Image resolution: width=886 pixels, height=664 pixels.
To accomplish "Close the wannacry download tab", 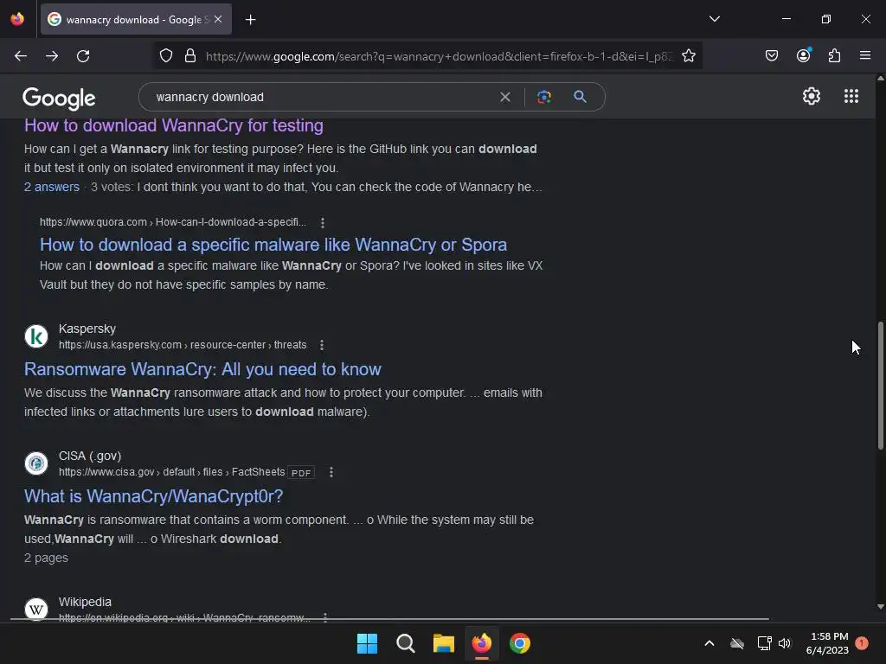I will (x=218, y=19).
